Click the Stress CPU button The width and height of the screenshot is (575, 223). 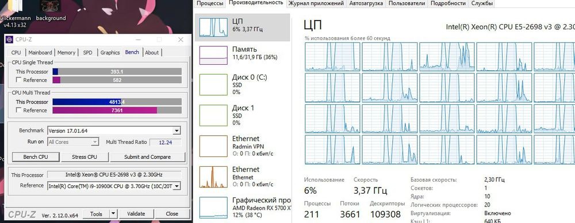85,157
